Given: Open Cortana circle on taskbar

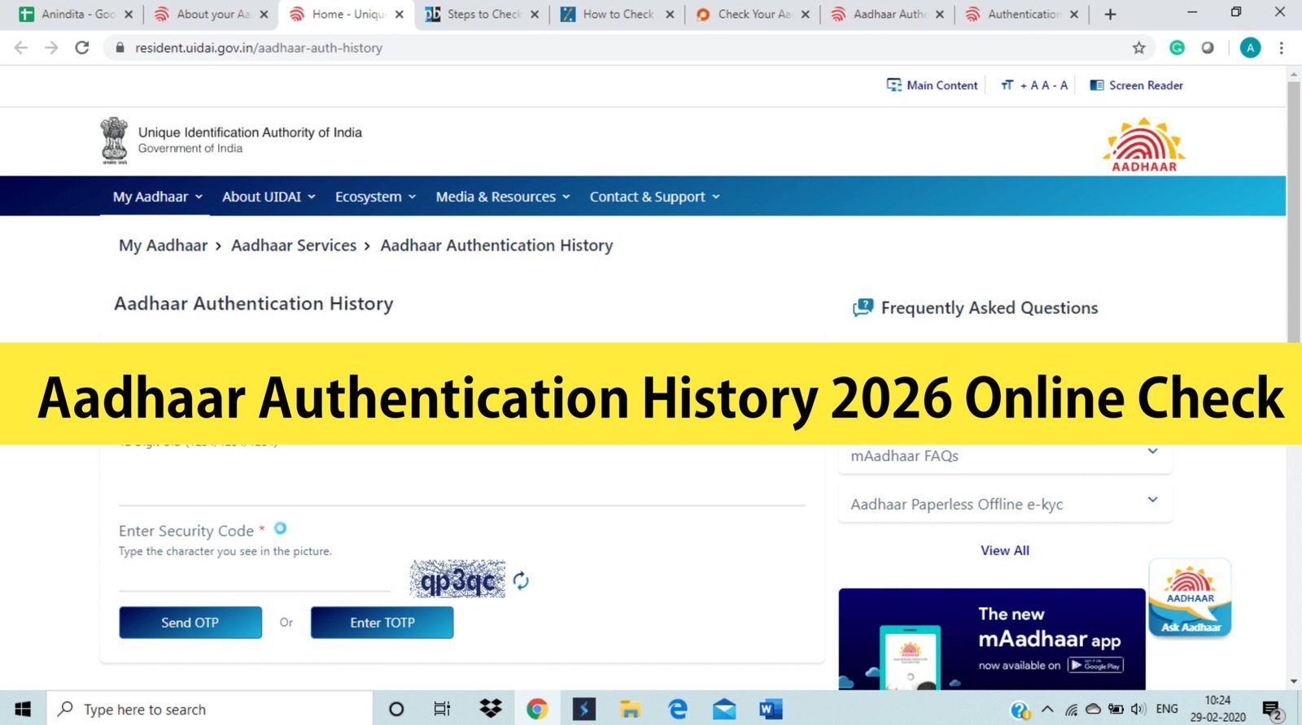Looking at the screenshot, I should point(396,709).
